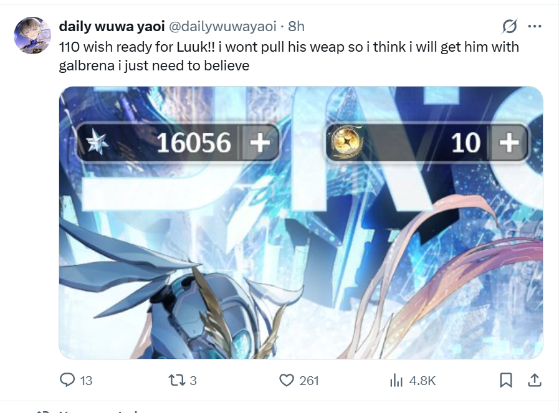Open view analytics bar chart icon

pyautogui.click(x=396, y=380)
